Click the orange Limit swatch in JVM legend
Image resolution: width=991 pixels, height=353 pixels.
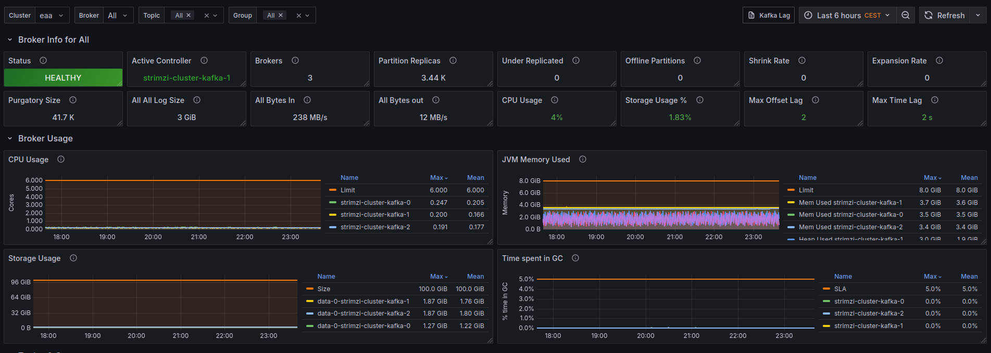pos(791,190)
